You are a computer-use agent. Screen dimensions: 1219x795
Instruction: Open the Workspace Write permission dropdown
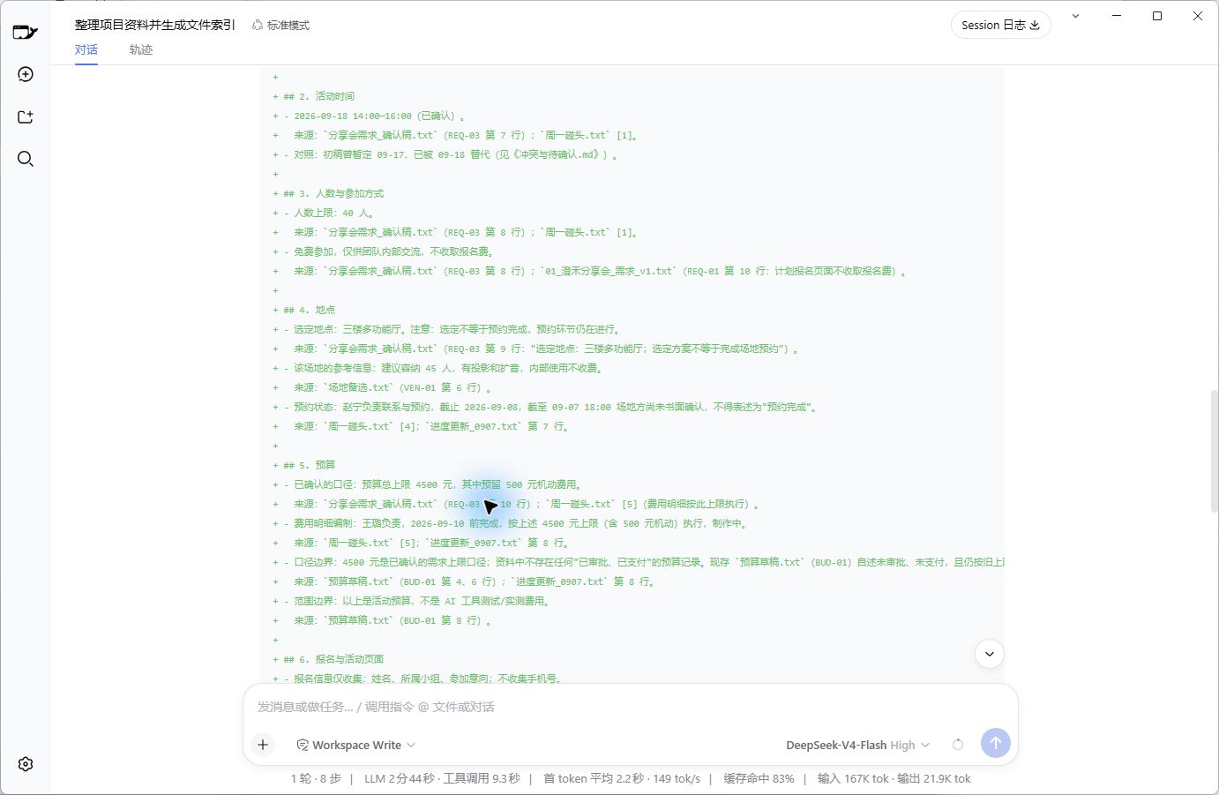point(355,745)
